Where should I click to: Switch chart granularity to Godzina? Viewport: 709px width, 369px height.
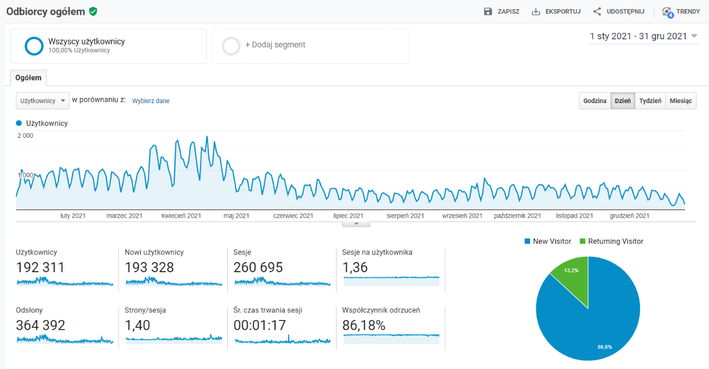(595, 101)
